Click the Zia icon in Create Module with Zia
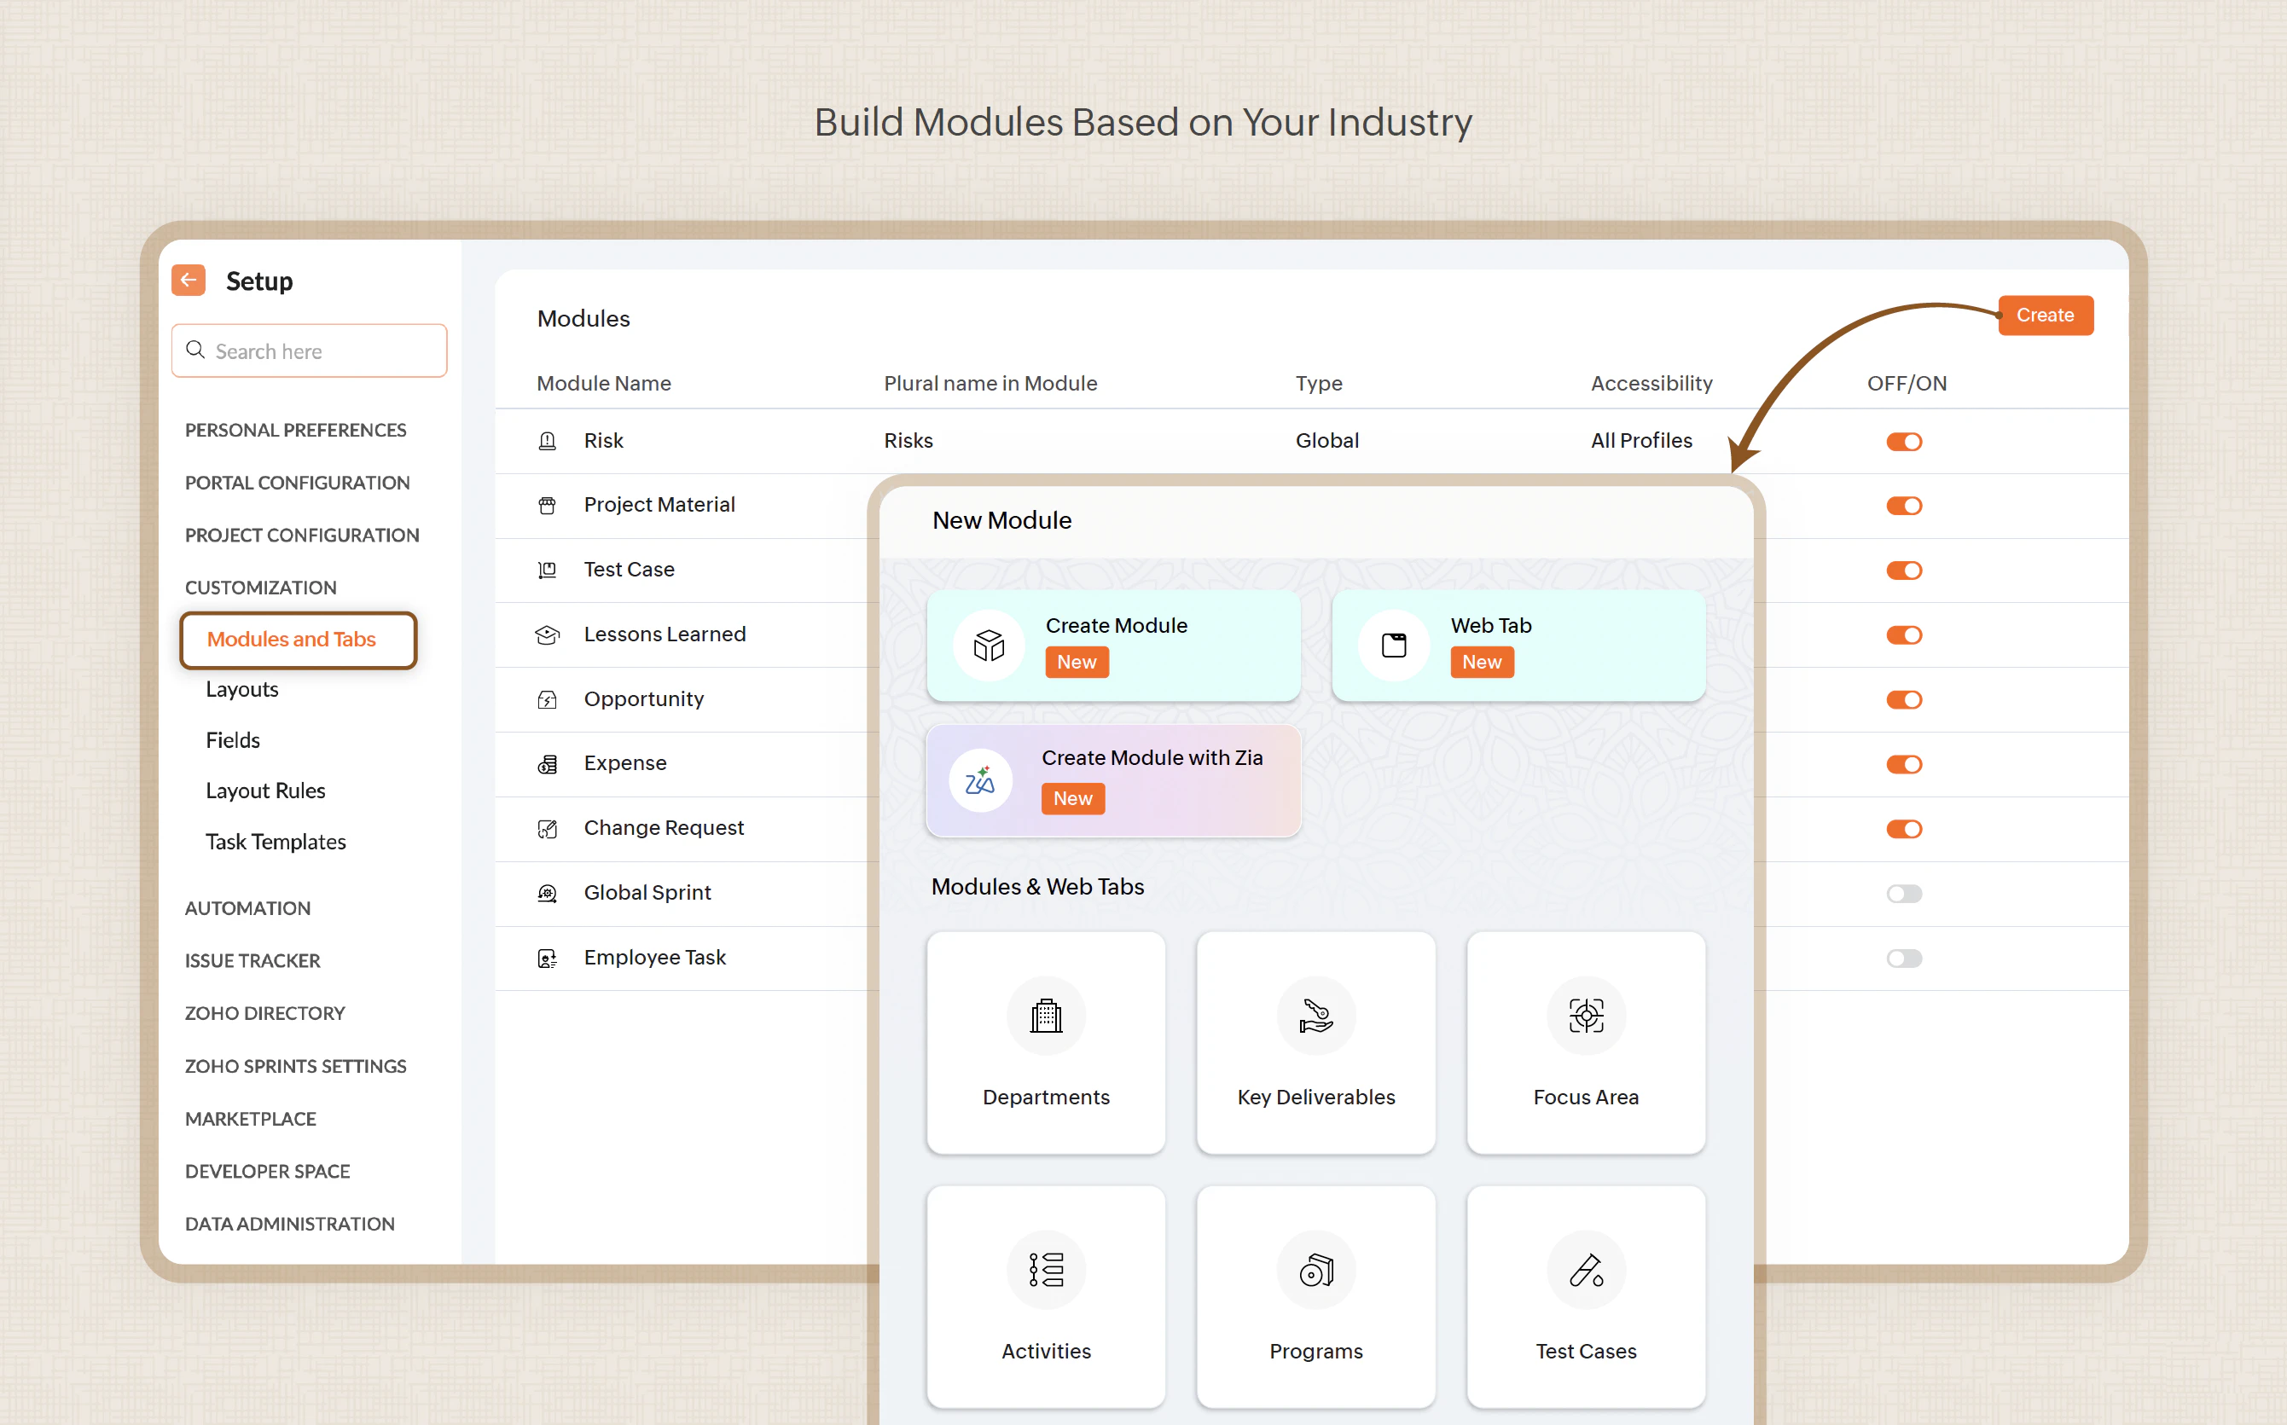Viewport: 2287px width, 1425px height. point(980,781)
